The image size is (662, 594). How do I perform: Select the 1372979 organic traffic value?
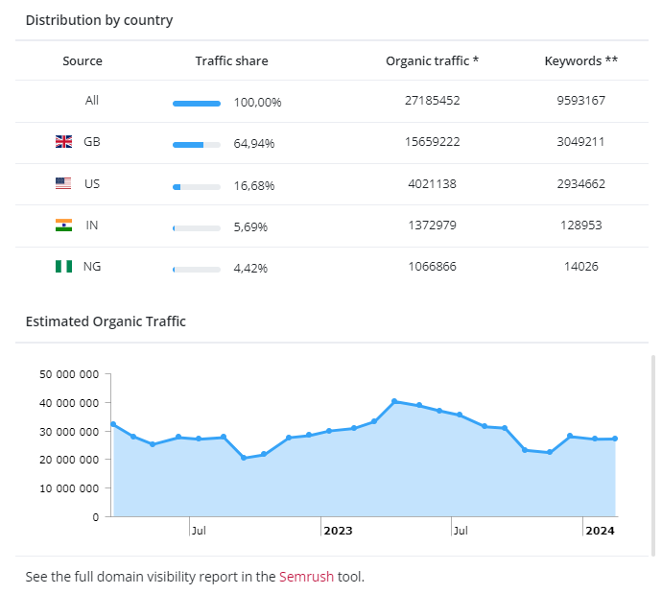[x=433, y=225]
